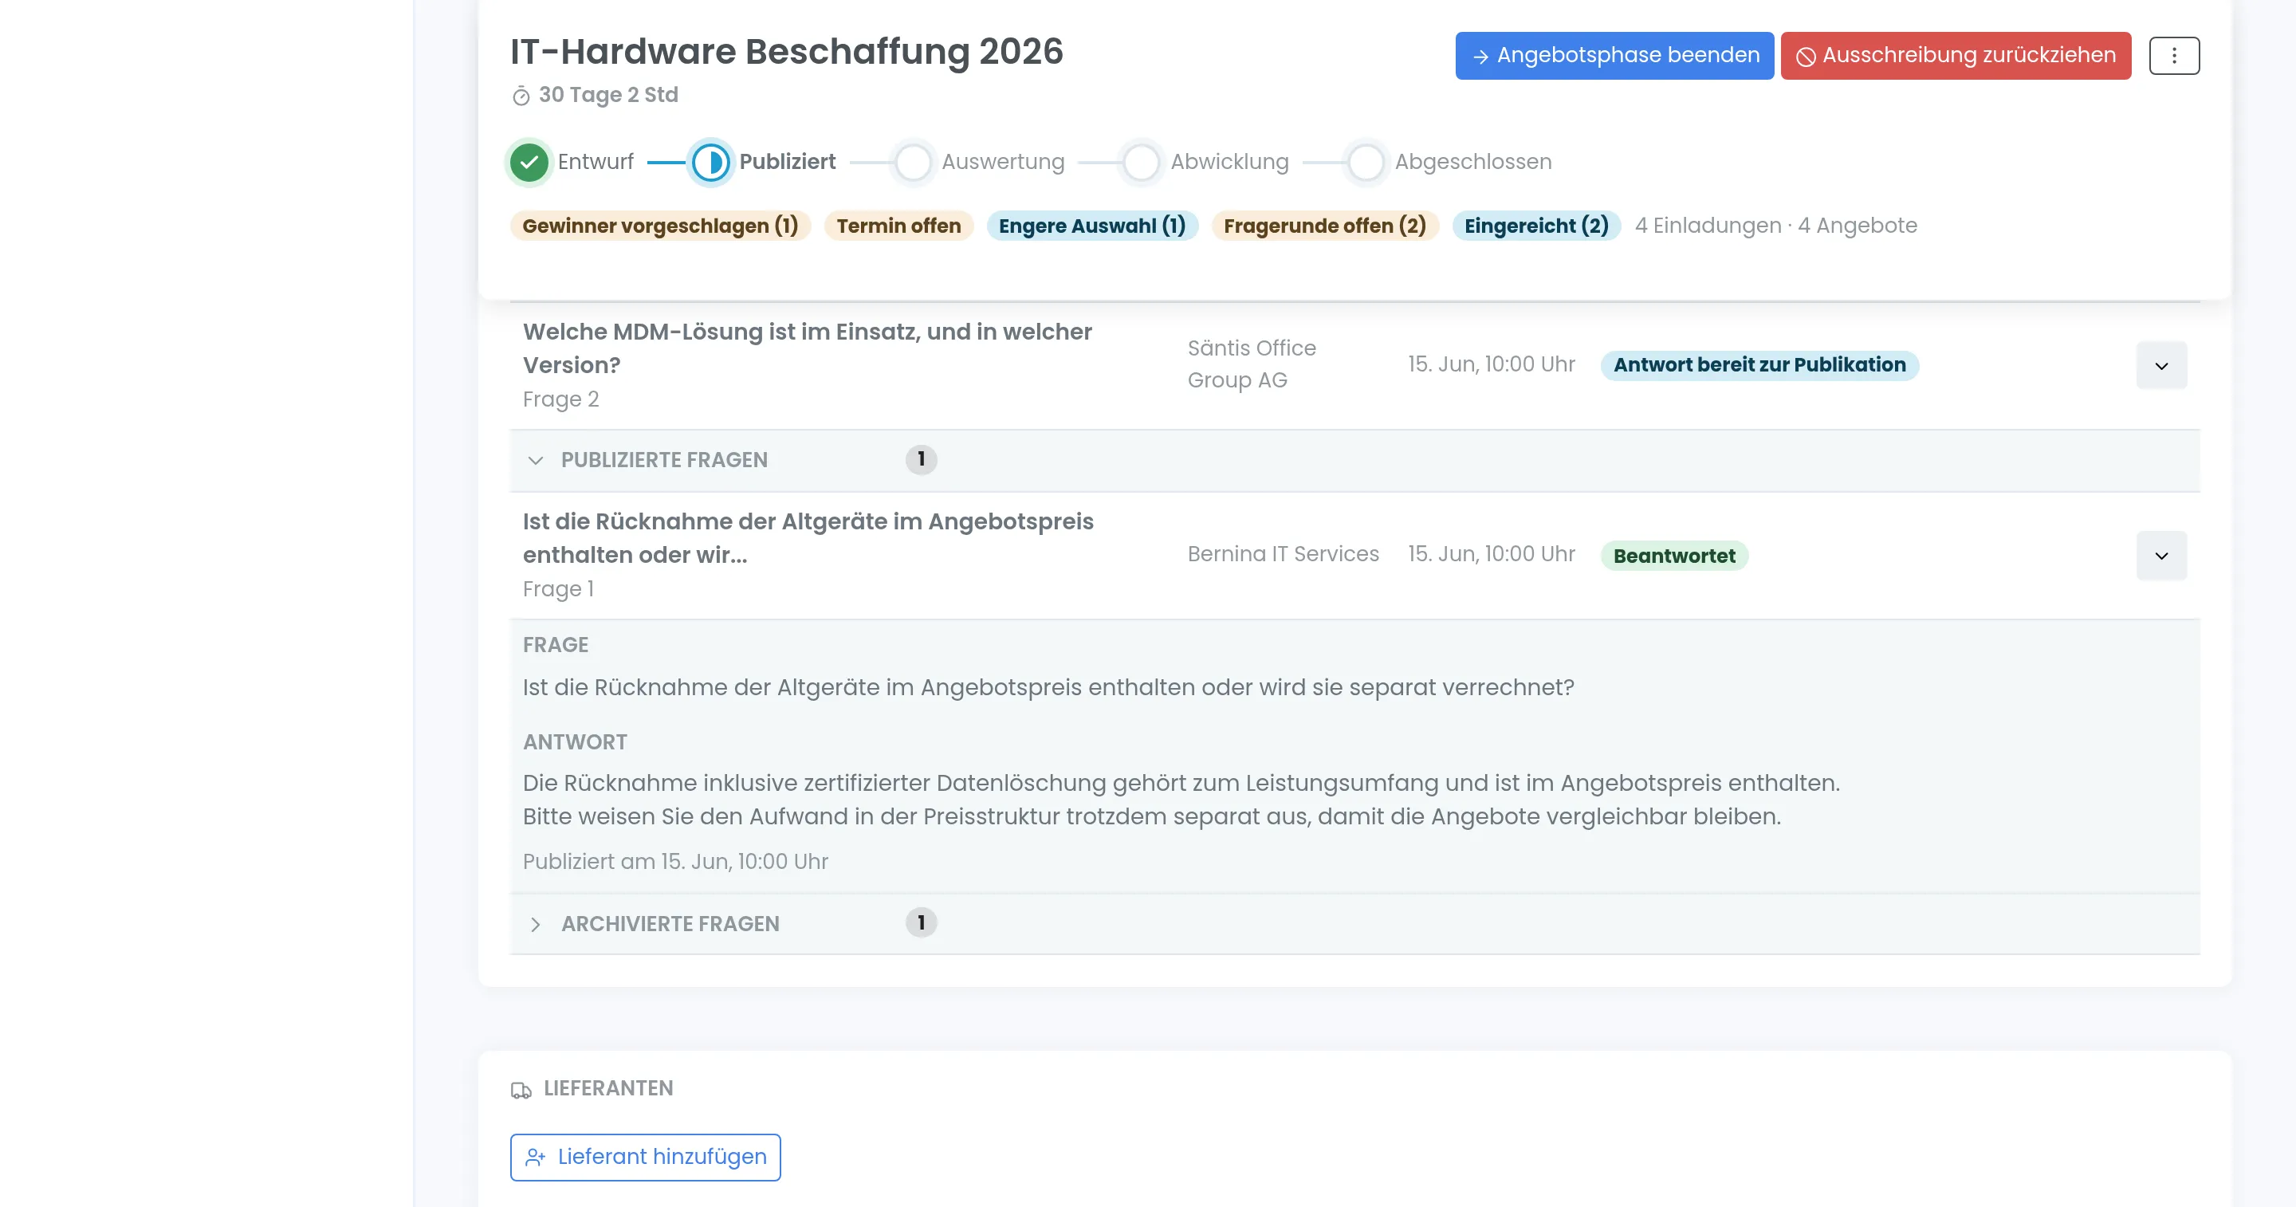This screenshot has width=2296, height=1207.
Task: Open the three-dot more options menu
Action: [x=2173, y=55]
